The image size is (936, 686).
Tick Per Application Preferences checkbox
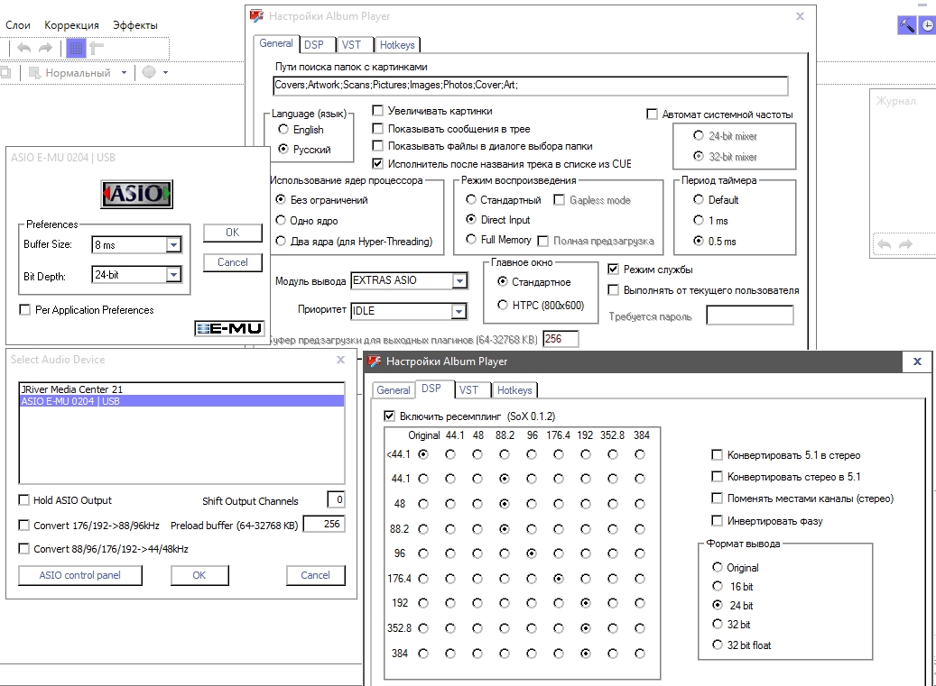click(x=24, y=310)
